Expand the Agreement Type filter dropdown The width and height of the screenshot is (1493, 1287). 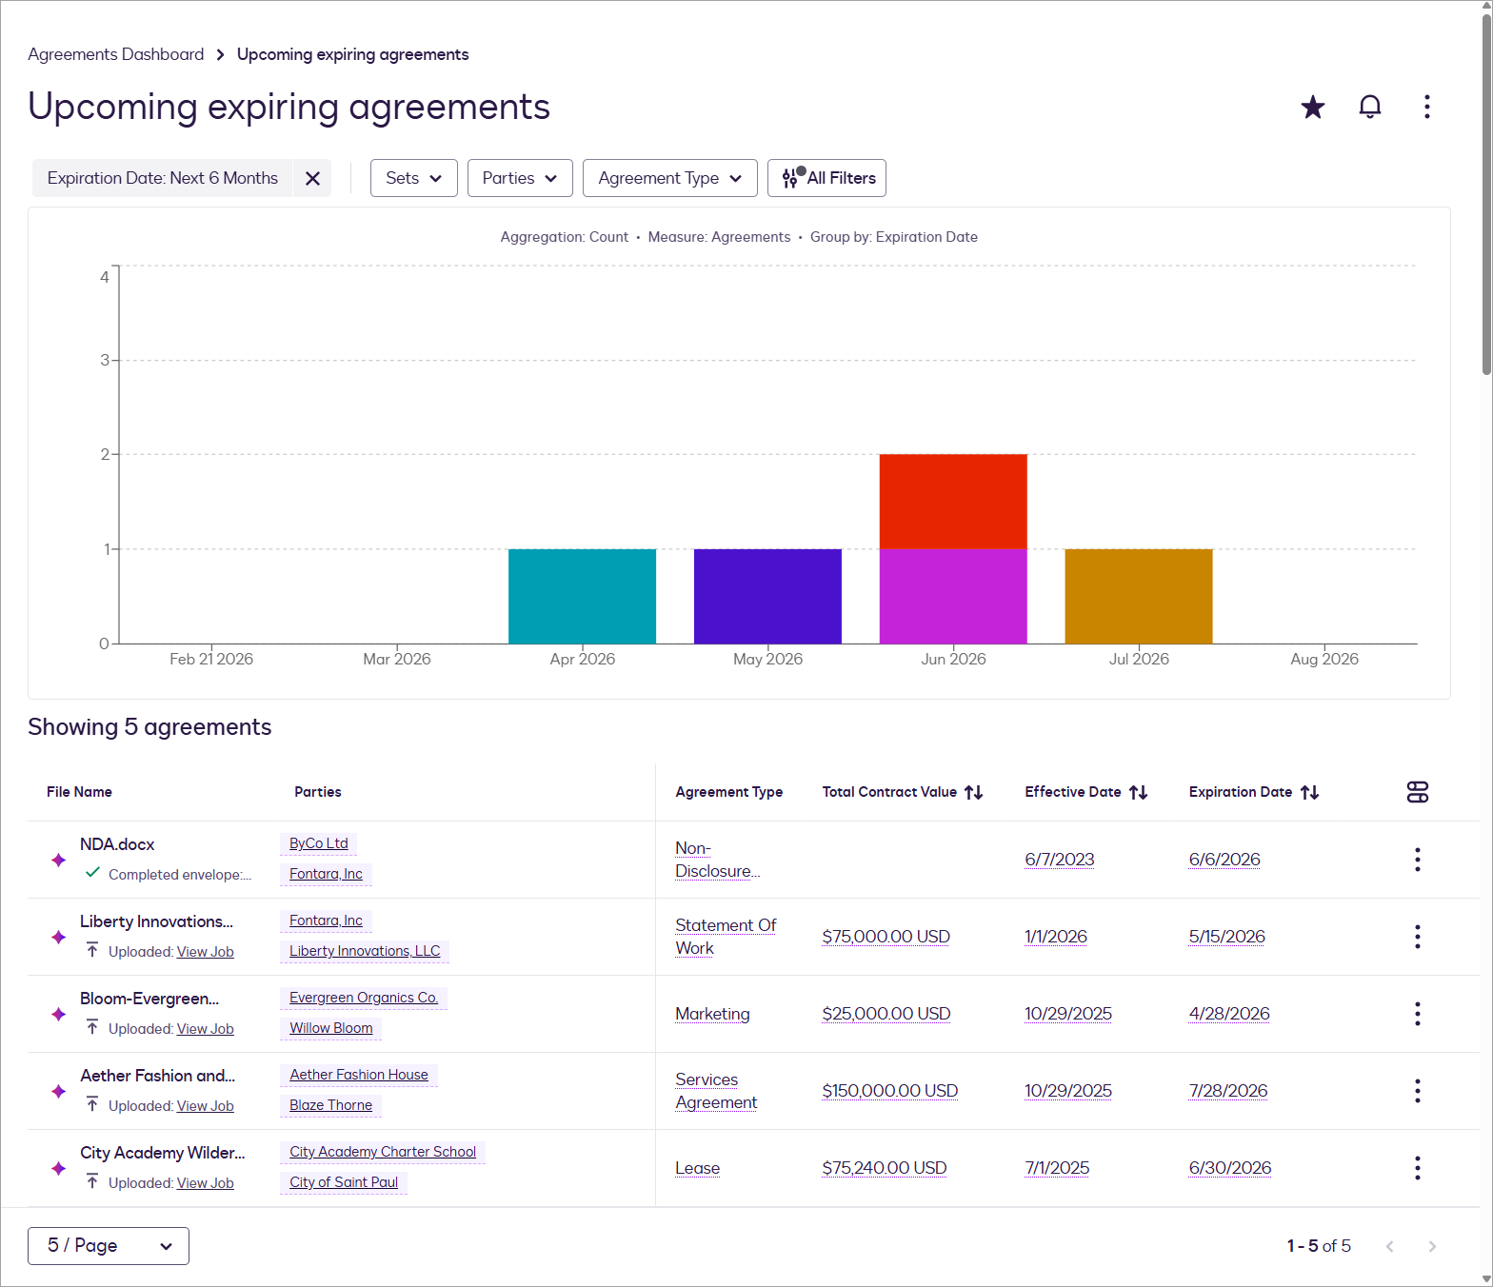[670, 178]
